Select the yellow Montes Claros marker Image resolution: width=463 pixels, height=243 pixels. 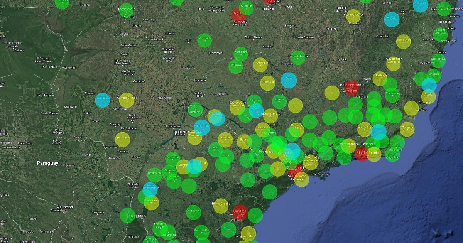353,16
